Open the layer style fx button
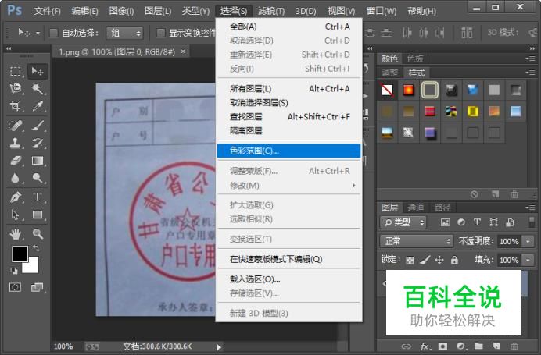 (425, 346)
